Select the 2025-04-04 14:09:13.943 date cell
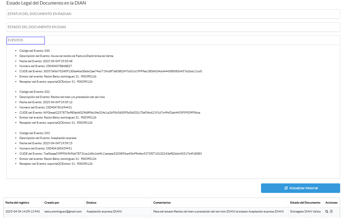Viewport: 342px width, 218px height. (x=22, y=212)
